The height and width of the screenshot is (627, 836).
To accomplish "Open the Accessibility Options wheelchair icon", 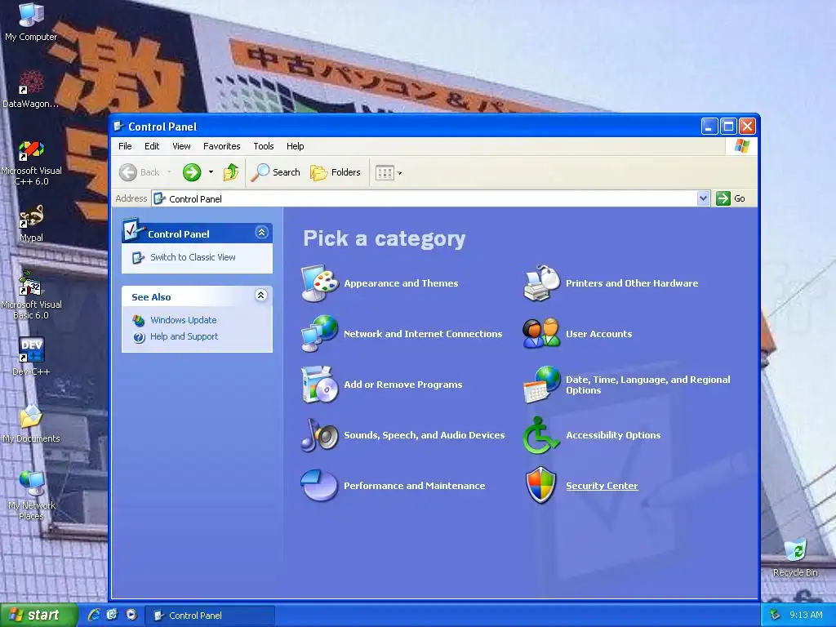I will click(542, 435).
